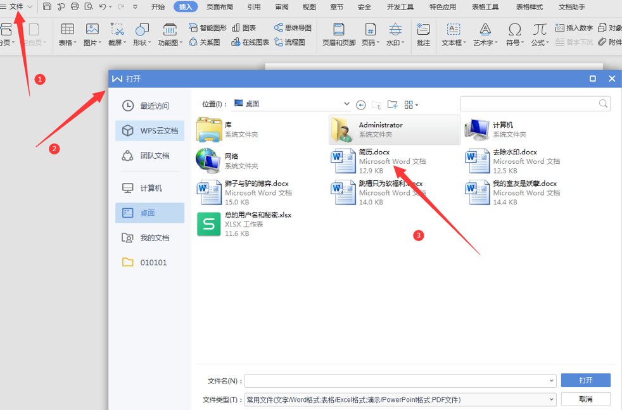Click the 图表 chart button

pyautogui.click(x=244, y=28)
